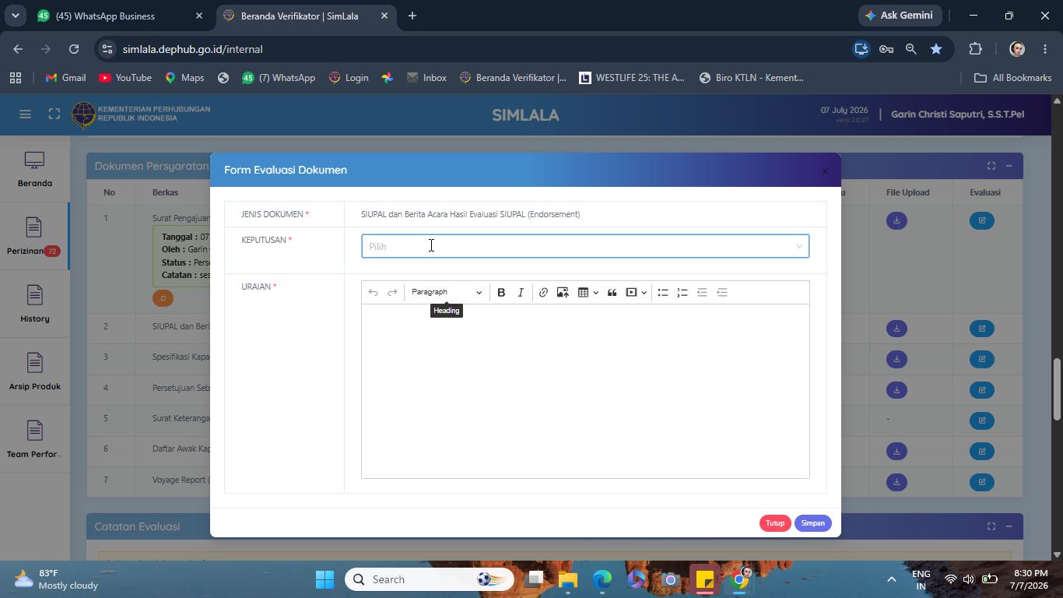Click inside the Uraian text editor area
This screenshot has width=1063, height=598.
click(585, 391)
